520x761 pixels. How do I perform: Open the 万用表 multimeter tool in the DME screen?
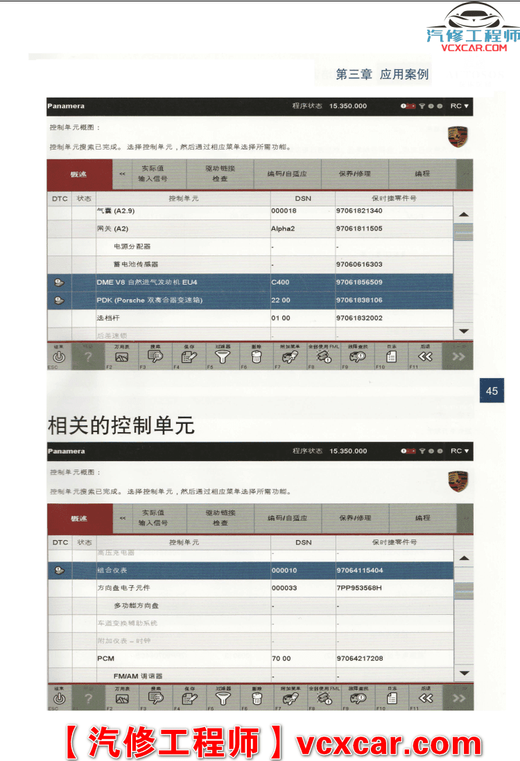[x=121, y=357]
